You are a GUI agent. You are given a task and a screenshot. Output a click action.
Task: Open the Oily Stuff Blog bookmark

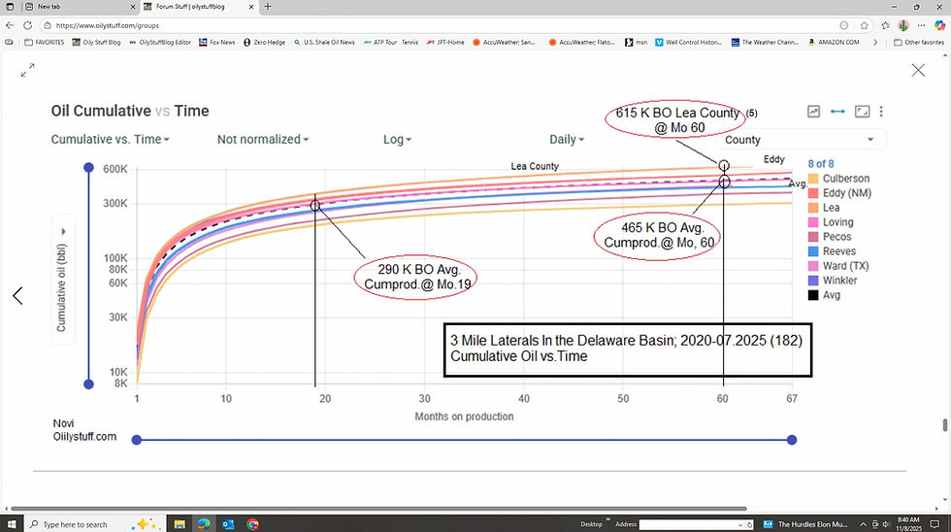96,43
